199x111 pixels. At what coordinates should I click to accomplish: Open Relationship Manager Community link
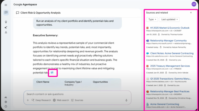click(x=168, y=41)
